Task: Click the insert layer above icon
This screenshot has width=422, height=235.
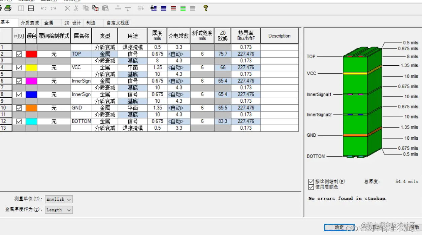Action: pyautogui.click(x=118, y=8)
